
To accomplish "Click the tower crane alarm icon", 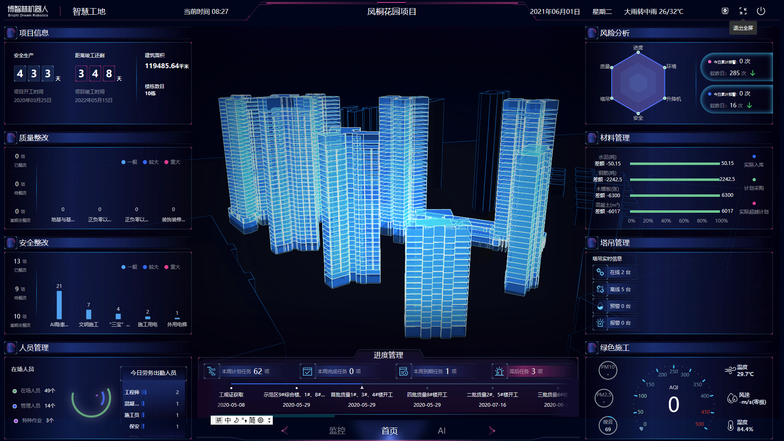I will (x=600, y=323).
